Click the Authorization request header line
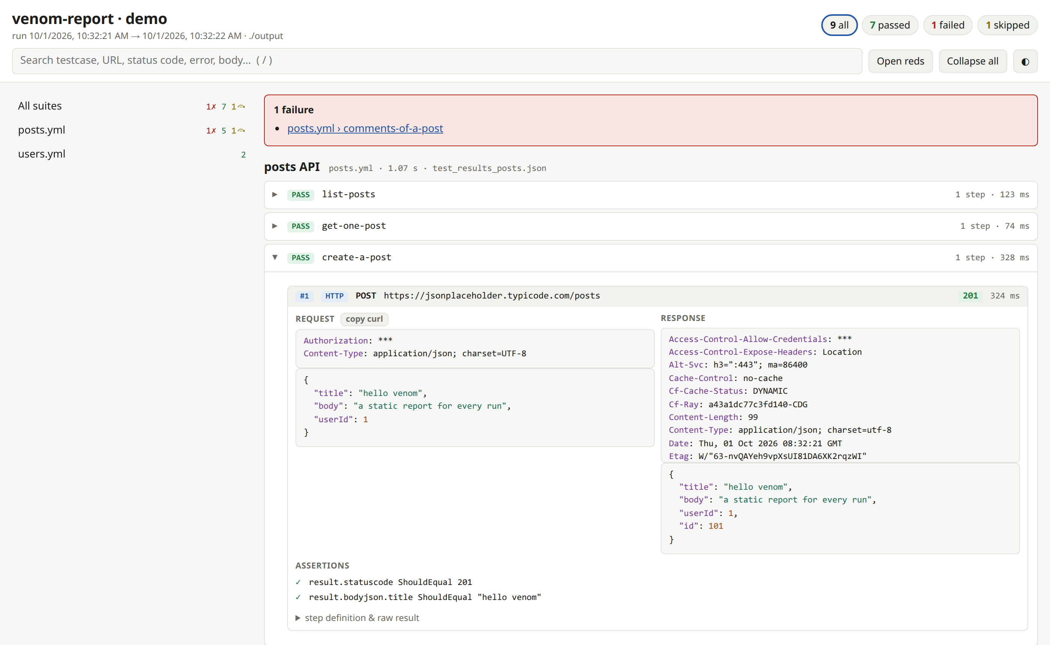The width and height of the screenshot is (1050, 645). click(348, 340)
